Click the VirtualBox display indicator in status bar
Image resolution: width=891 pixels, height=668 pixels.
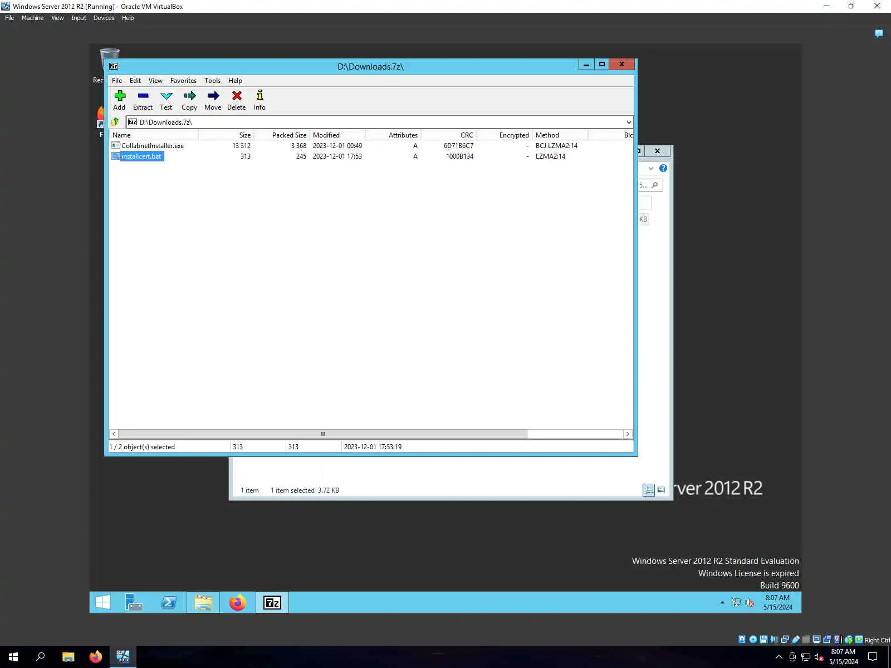pos(816,640)
